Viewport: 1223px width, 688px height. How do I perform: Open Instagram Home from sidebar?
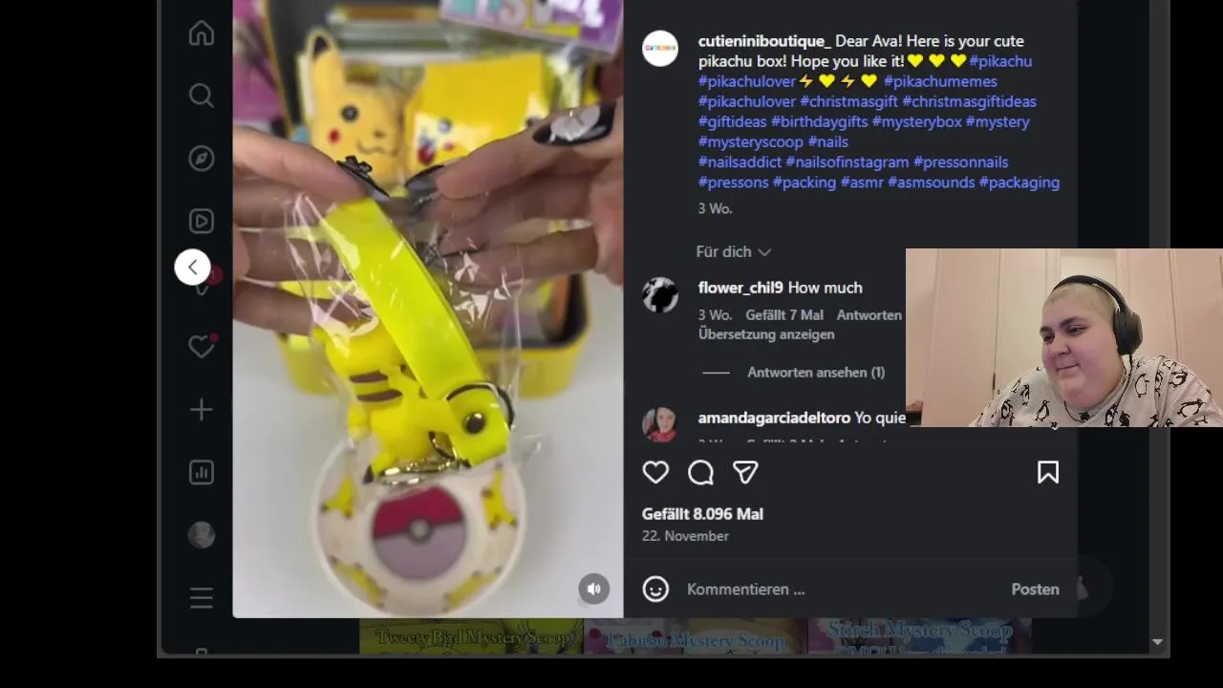click(201, 33)
